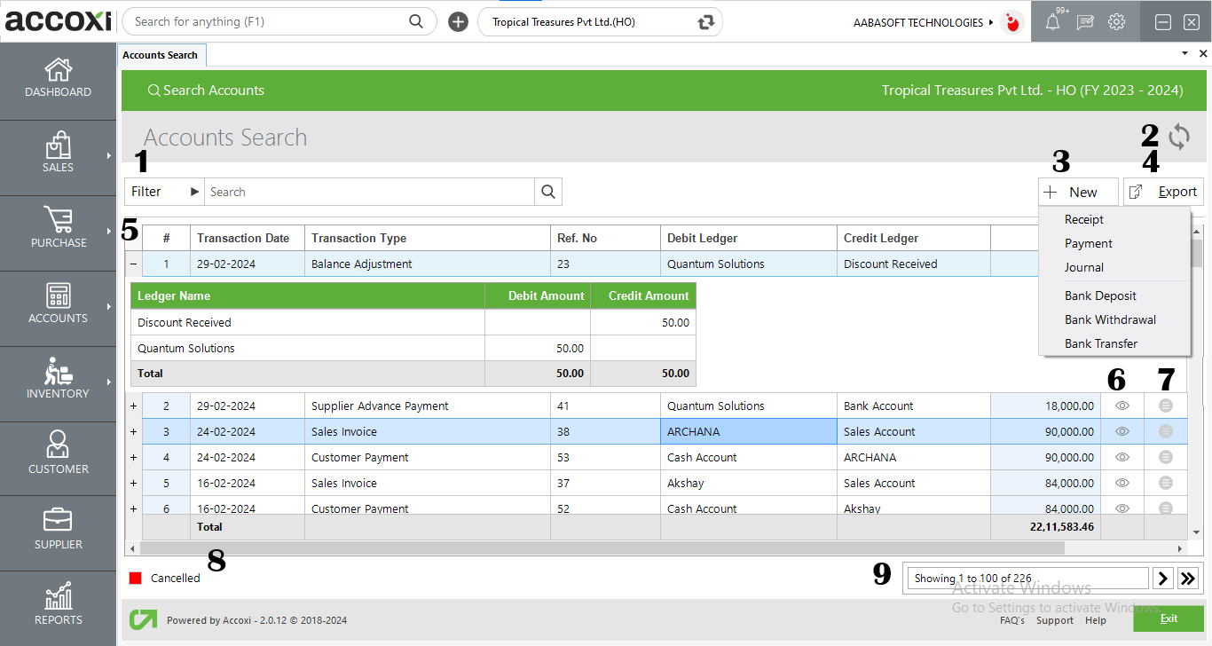
Task: Click the red Cancelled legend swatch
Action: pyautogui.click(x=135, y=578)
